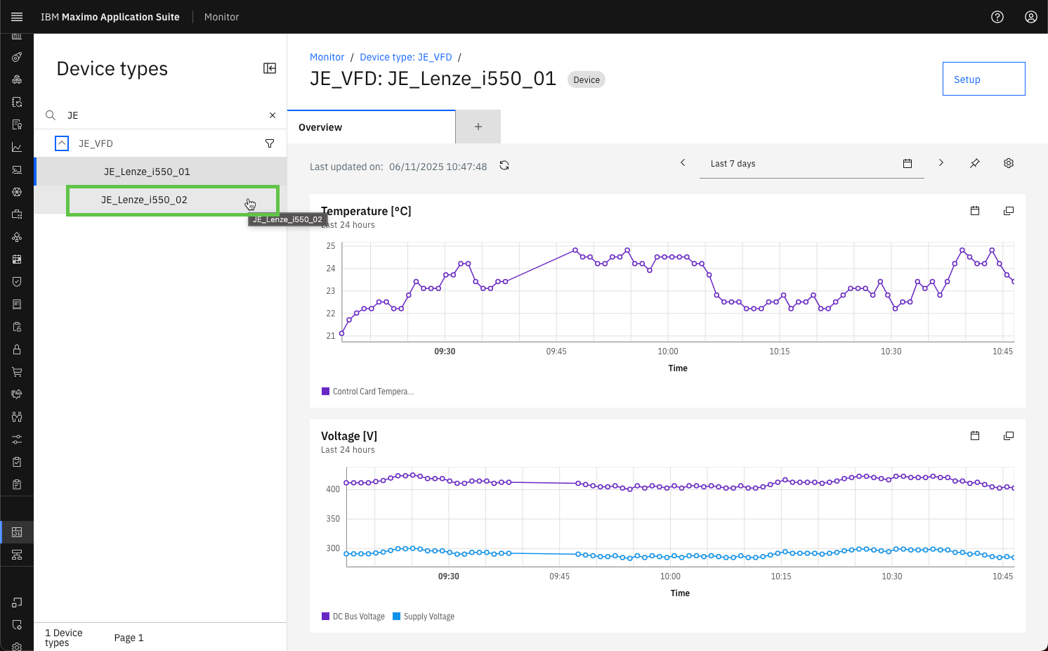This screenshot has width=1048, height=651.
Task: Toggle Control Card Temperature legend swatch
Action: pyautogui.click(x=325, y=392)
